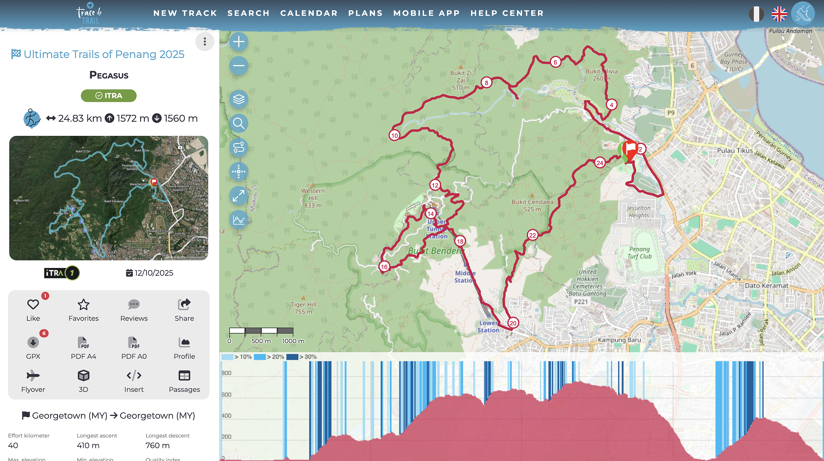The height and width of the screenshot is (461, 824).
Task: Expand the map to fullscreen
Action: coord(239,196)
